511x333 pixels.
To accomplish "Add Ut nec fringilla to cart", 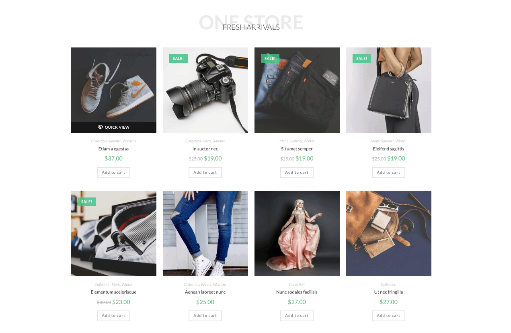I will click(x=388, y=316).
